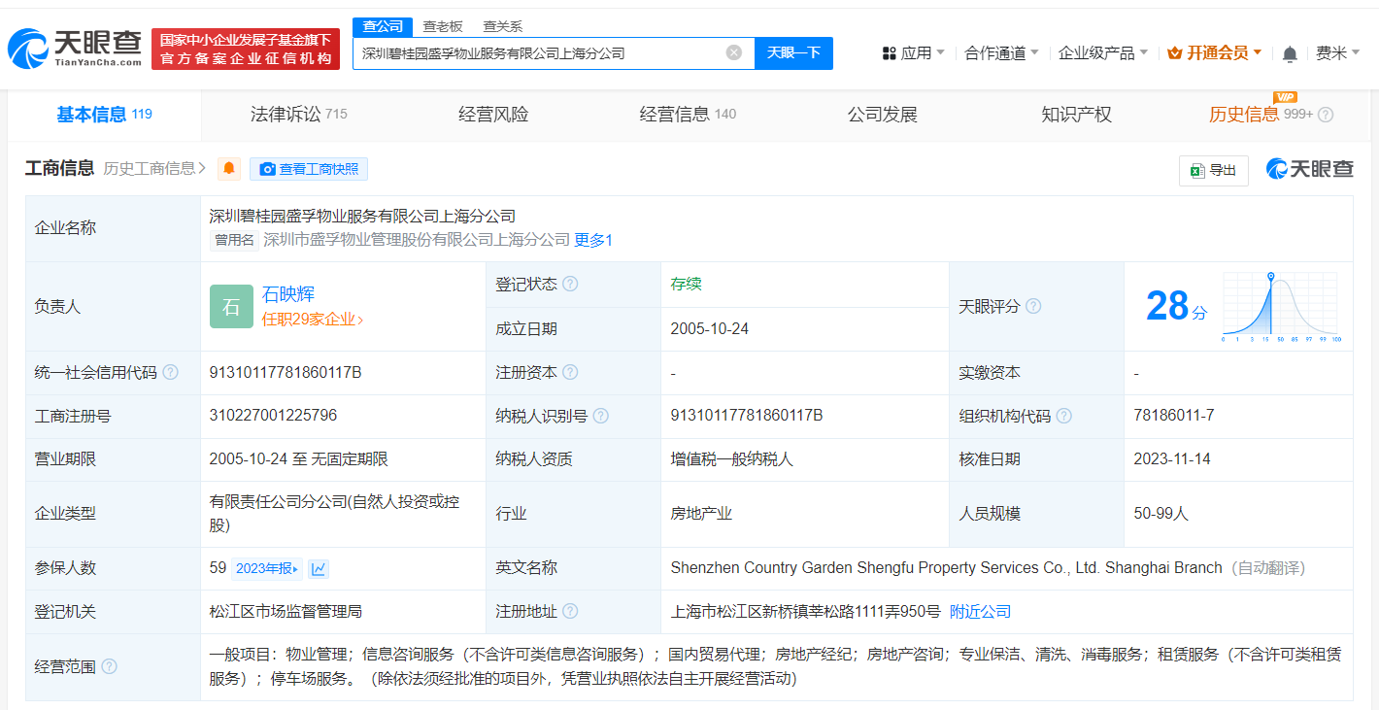Switch to 查老板 search tab

[443, 26]
